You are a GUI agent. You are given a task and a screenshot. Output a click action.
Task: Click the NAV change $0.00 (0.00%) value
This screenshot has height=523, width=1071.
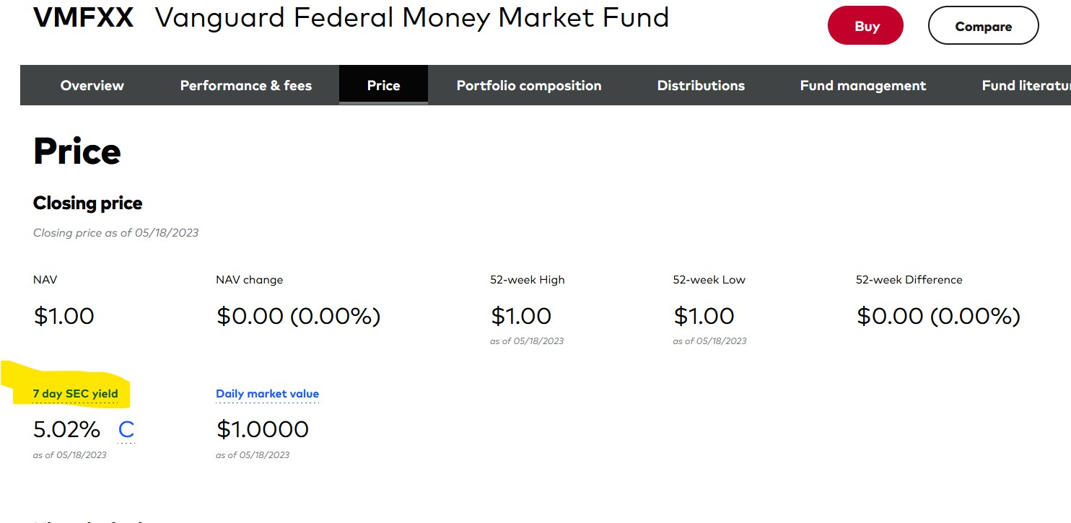298,316
